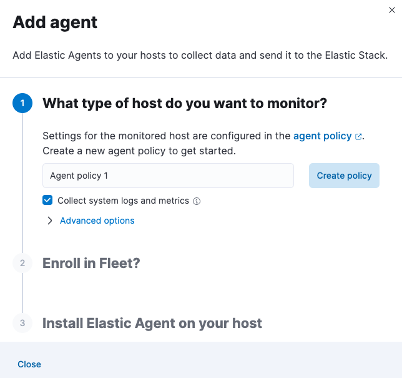Screen dimensions: 402x378
Task: Click the 'What type of host' step heading
Action: tap(185, 103)
